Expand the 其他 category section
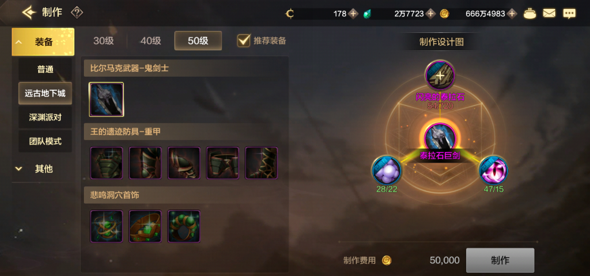This screenshot has width=590, height=276. point(42,169)
